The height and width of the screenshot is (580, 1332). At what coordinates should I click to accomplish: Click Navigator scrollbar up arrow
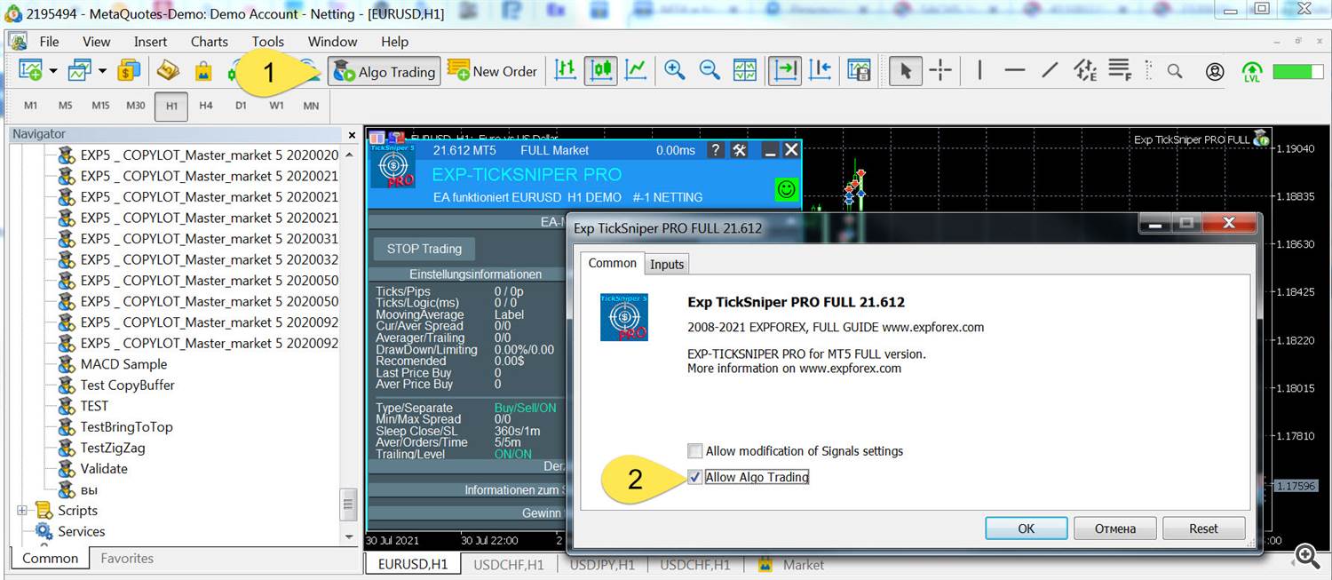349,155
